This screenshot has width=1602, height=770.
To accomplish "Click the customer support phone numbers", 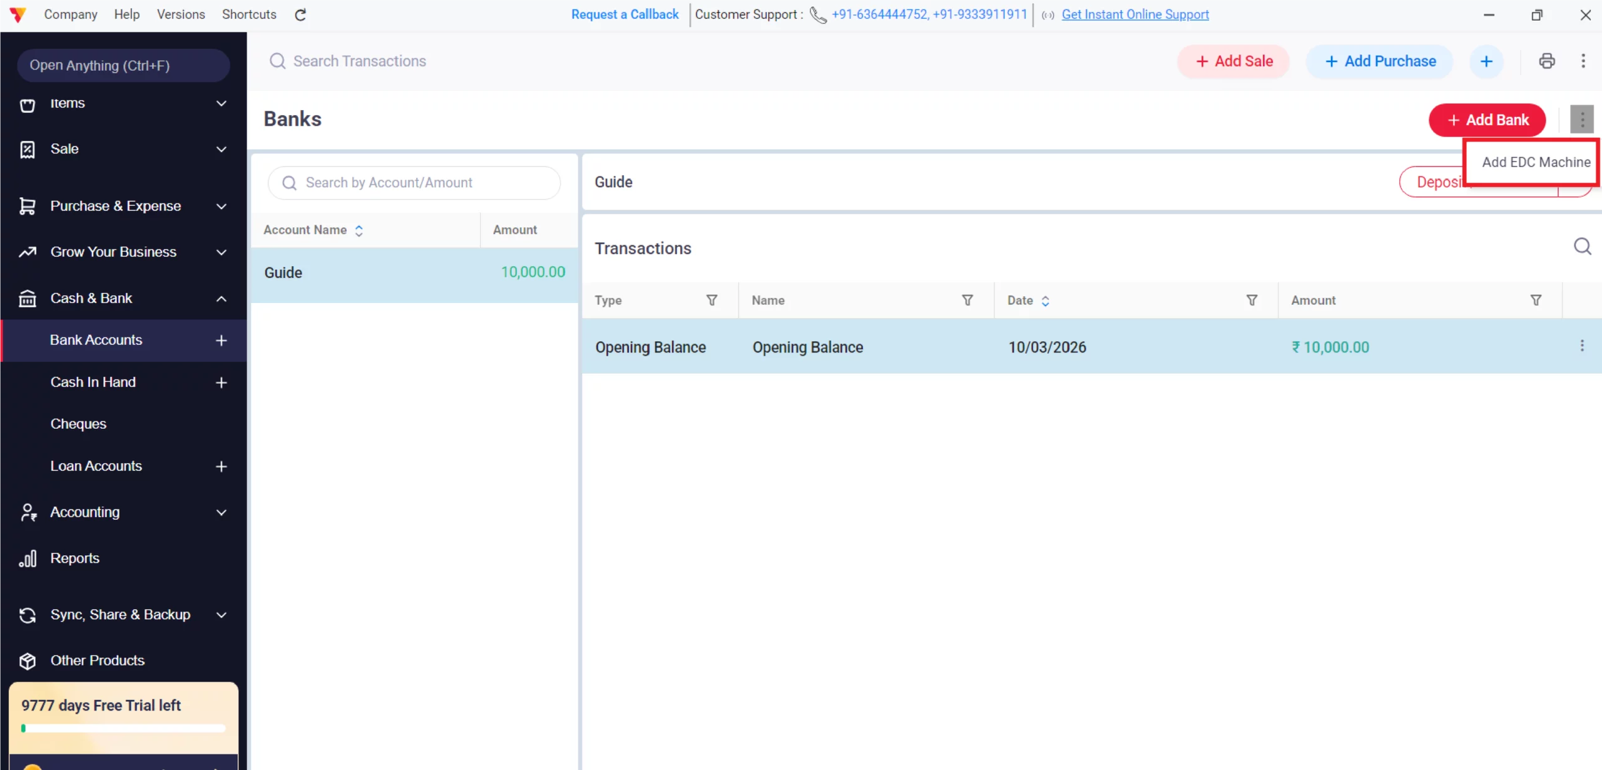I will [929, 14].
